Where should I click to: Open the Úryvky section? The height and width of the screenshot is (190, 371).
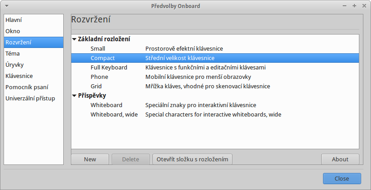coord(34,65)
